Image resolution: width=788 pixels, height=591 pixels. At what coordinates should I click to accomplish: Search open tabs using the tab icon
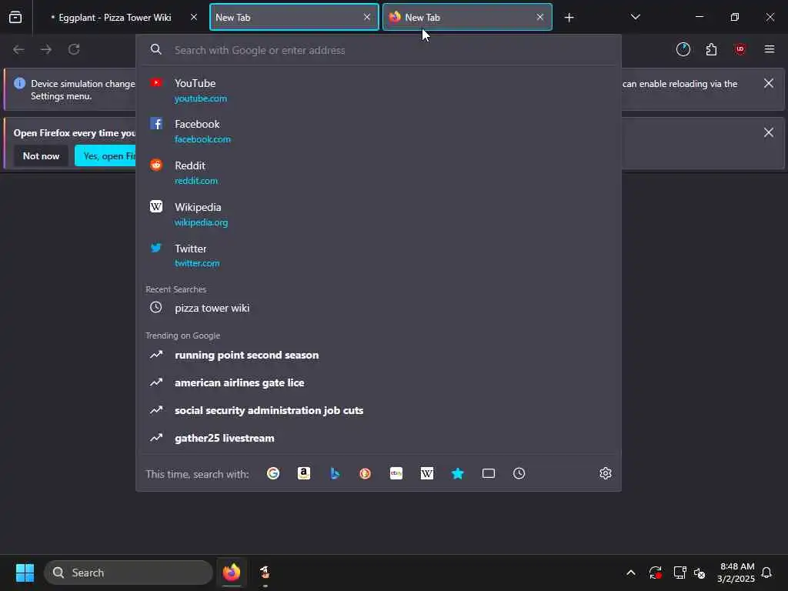pyautogui.click(x=489, y=473)
